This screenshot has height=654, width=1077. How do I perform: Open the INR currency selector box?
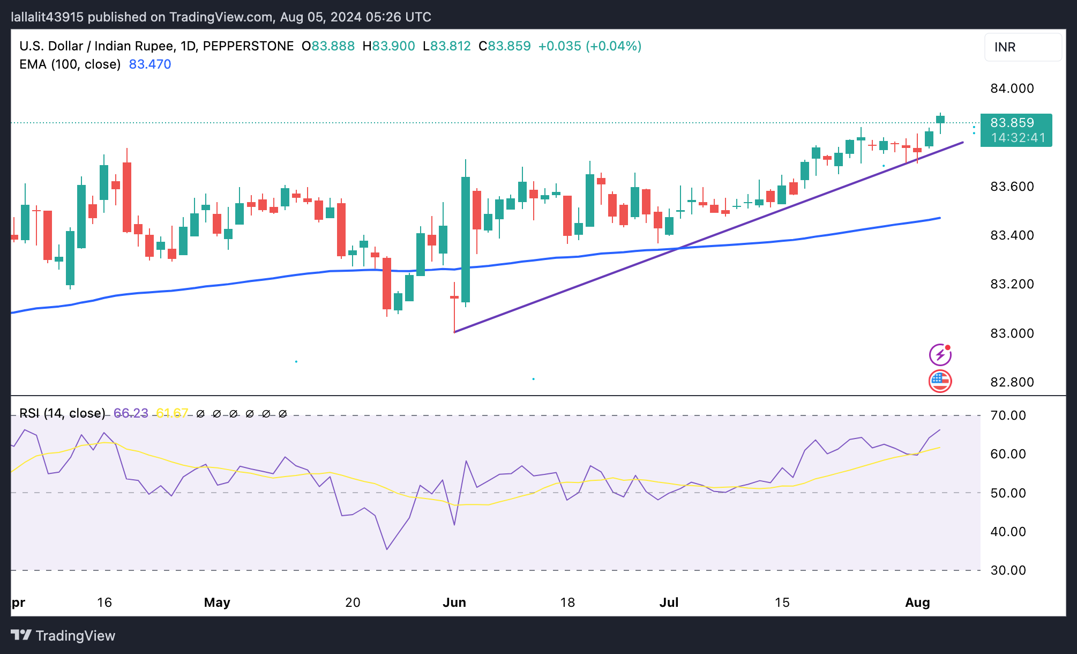pos(1022,47)
